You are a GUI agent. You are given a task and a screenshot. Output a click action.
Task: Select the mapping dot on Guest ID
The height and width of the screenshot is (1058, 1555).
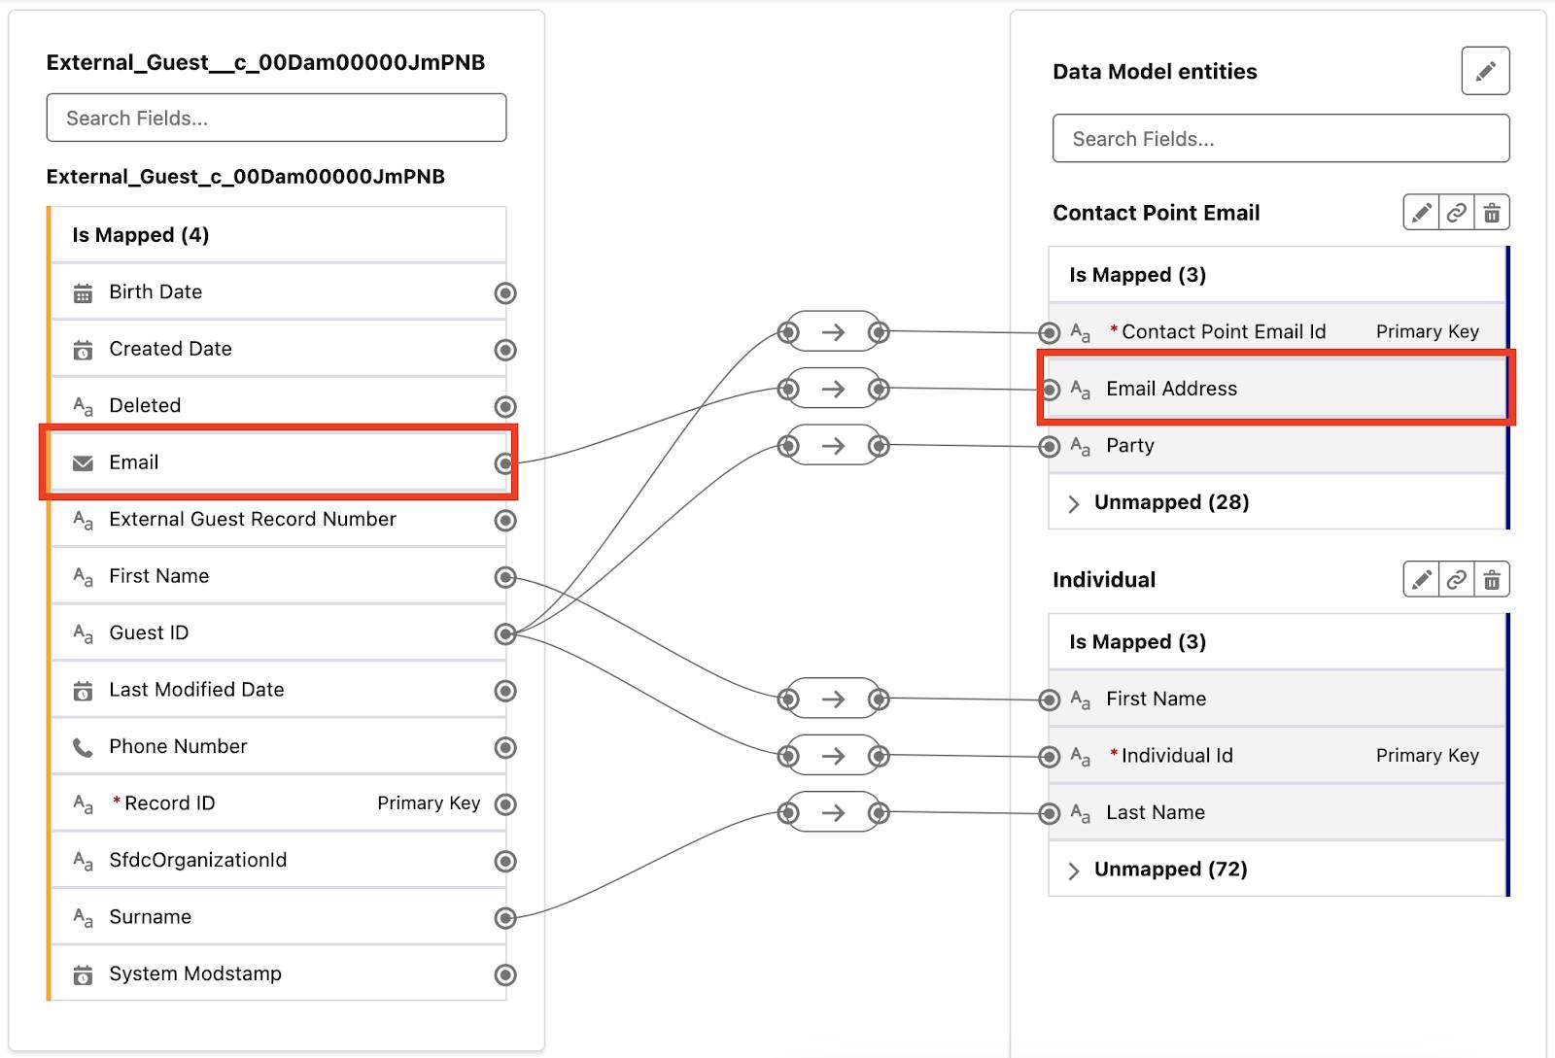click(504, 634)
